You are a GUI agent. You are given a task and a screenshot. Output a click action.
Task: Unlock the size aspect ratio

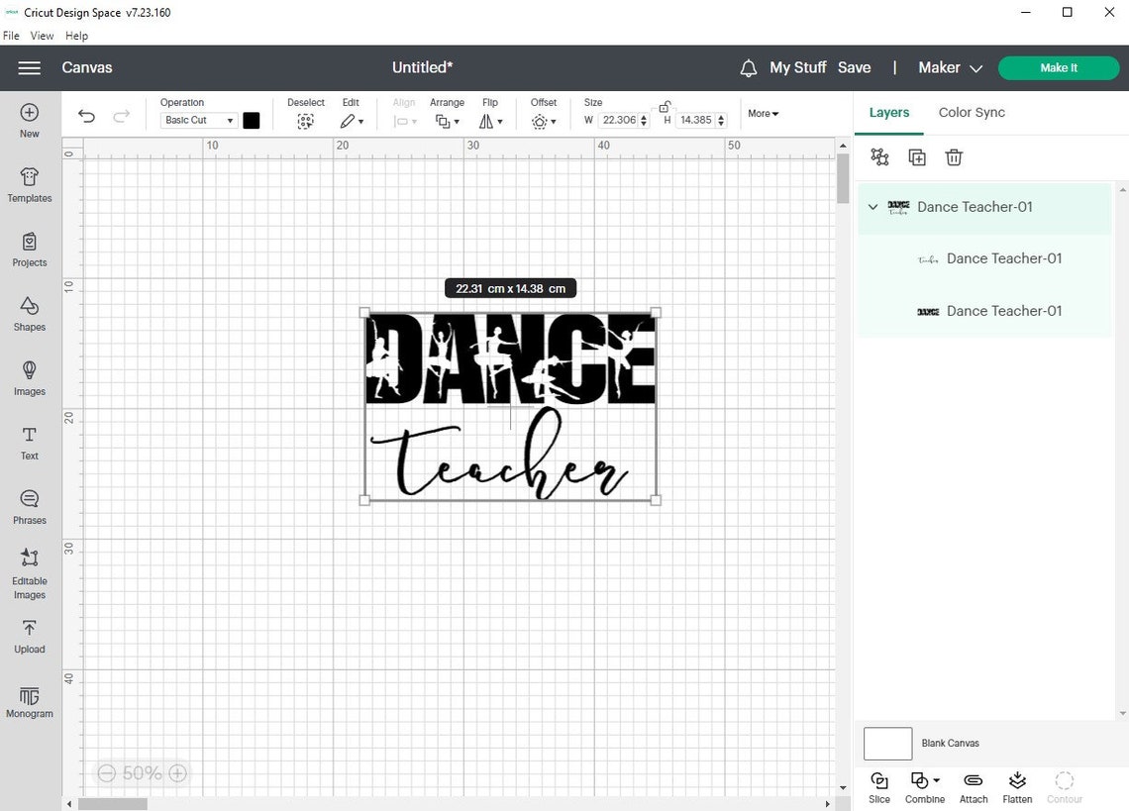pos(664,107)
